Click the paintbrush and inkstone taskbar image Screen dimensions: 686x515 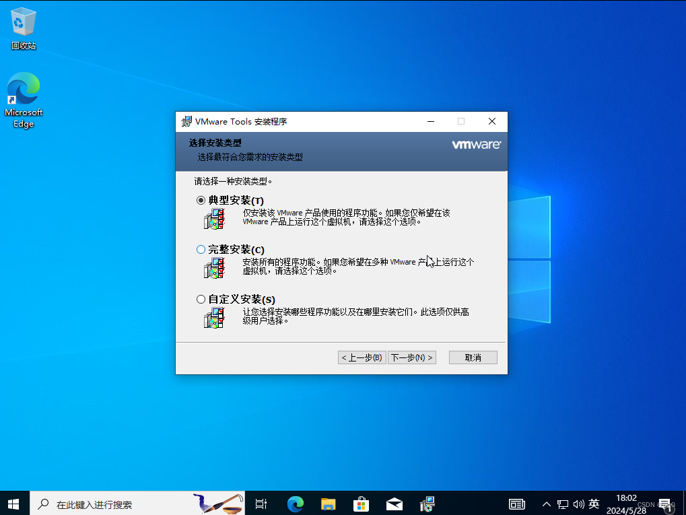click(218, 504)
